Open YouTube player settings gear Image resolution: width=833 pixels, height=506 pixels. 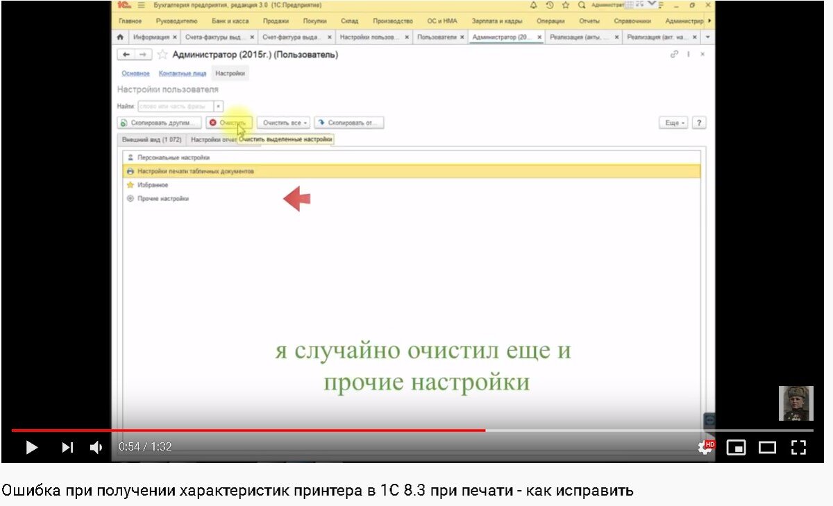tap(706, 447)
